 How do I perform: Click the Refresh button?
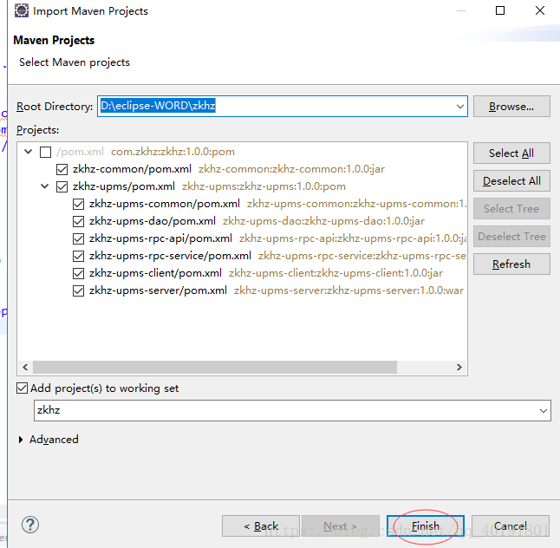tap(511, 264)
